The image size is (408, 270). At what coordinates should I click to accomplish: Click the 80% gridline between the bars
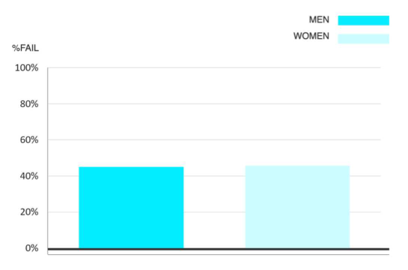[x=214, y=104]
